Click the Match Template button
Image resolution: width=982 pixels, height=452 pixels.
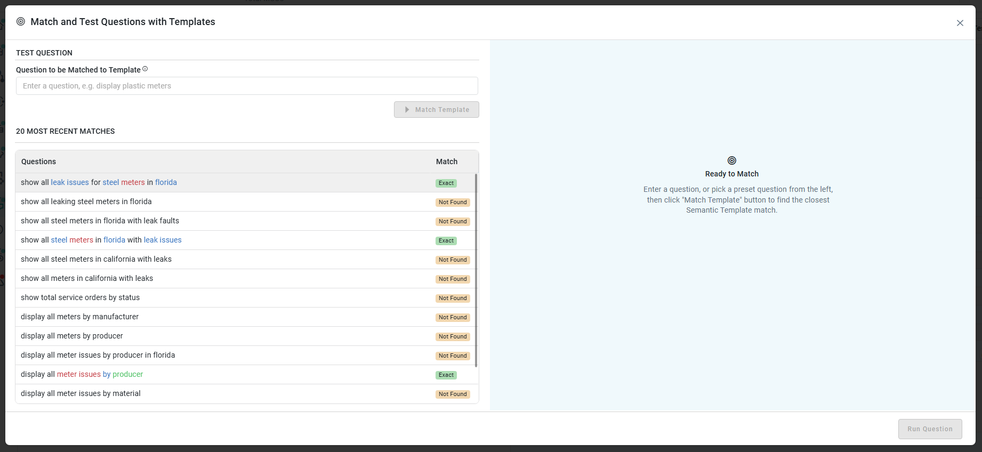pos(437,110)
